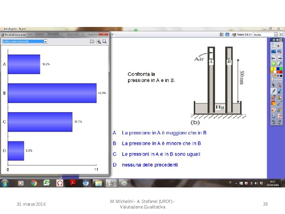The width and height of the screenshot is (285, 214).
Task: Open the Tools menu wrench icon in toolbox
Action: (279, 85)
